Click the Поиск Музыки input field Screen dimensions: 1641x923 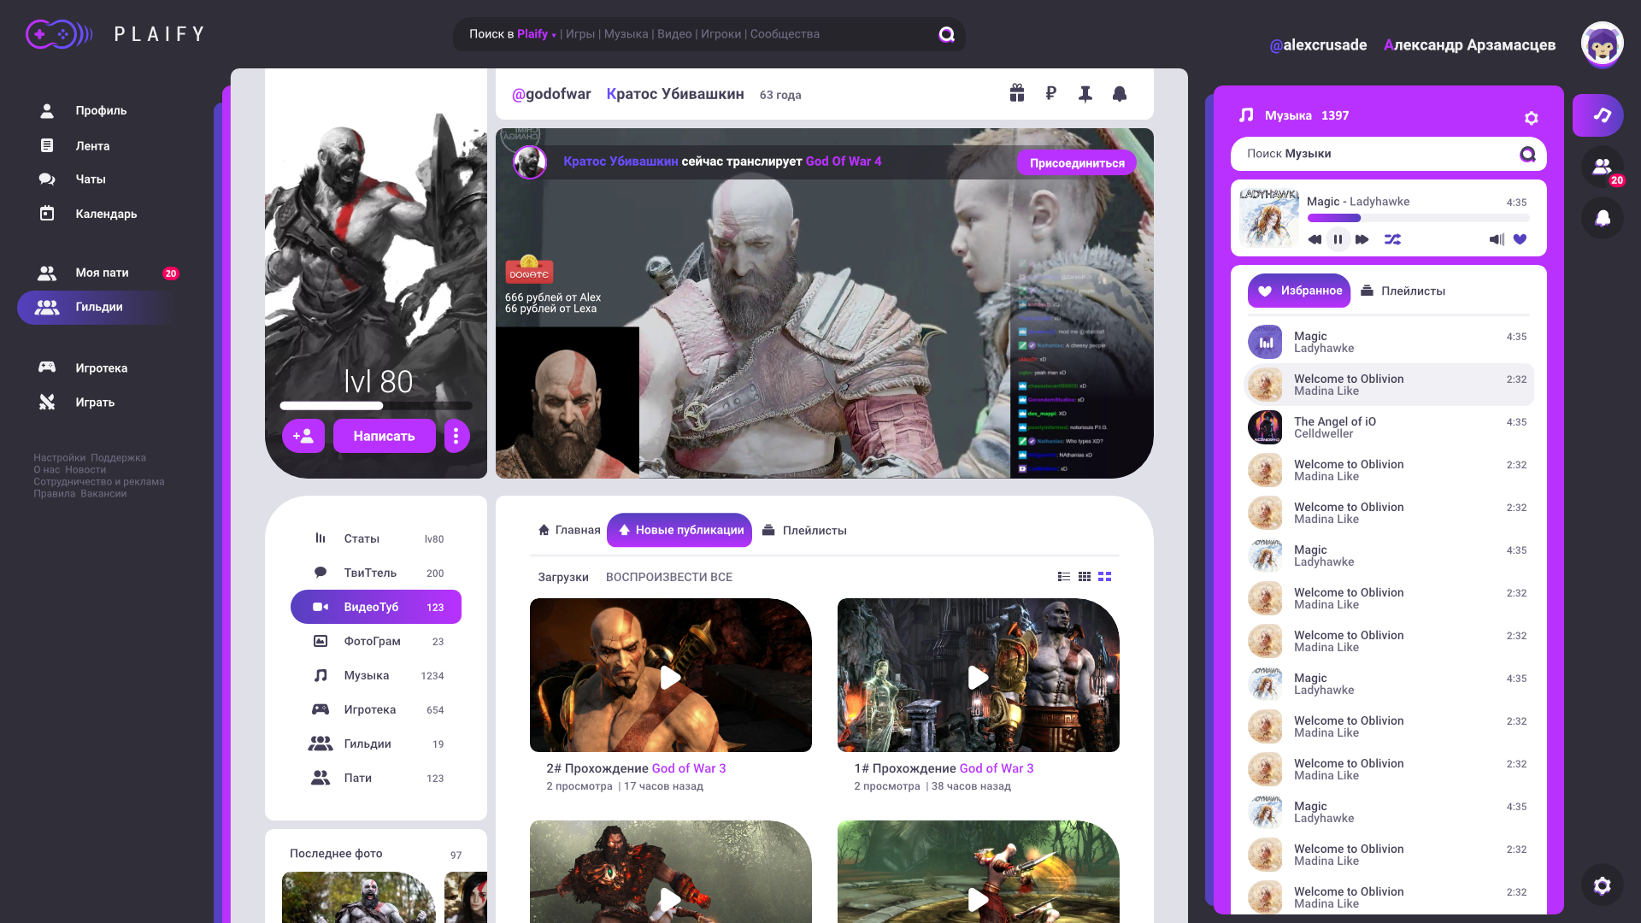click(x=1389, y=154)
